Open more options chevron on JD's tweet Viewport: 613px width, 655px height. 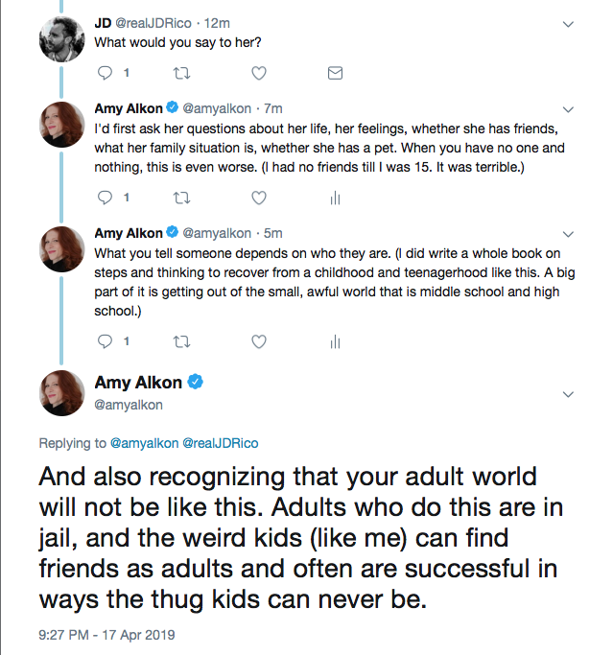click(x=568, y=23)
